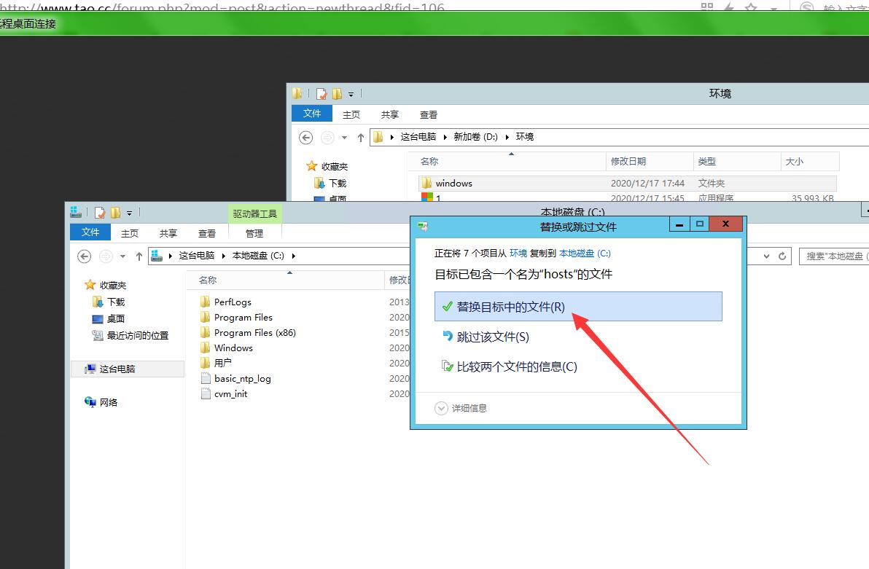Click the 本地磁盘 (C:) destination link

(x=585, y=254)
